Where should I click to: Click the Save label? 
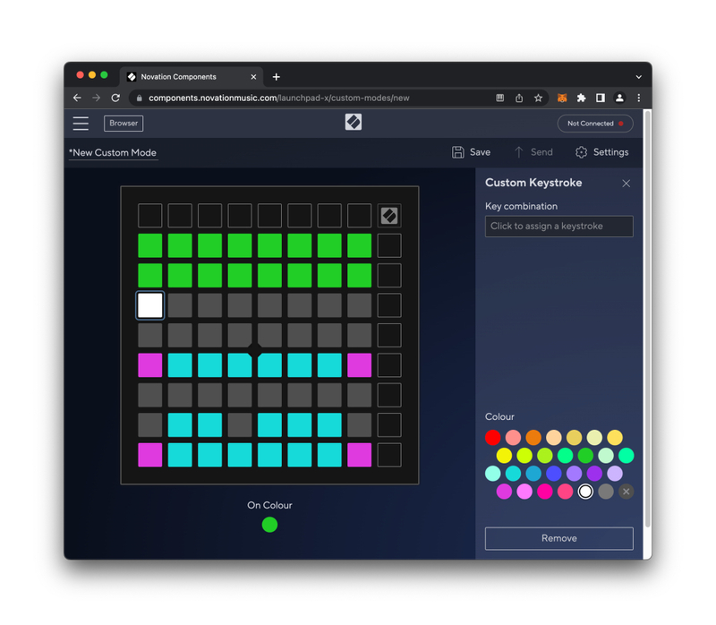[x=480, y=152]
